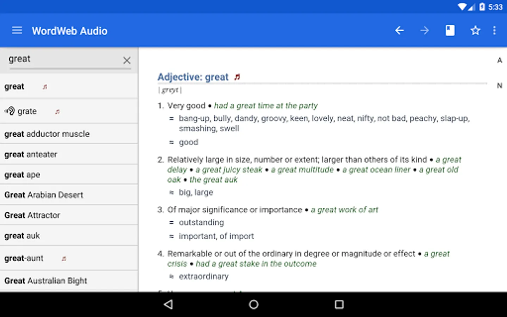Tap the 'WordWeb Audio' app title
This screenshot has height=317, width=507.
pos(70,31)
